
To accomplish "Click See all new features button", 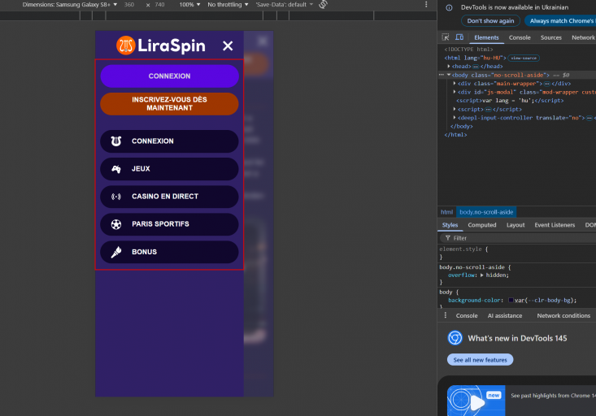I will click(480, 360).
